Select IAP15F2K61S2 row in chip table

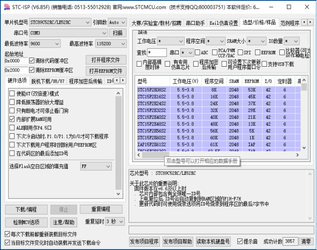point(219,145)
